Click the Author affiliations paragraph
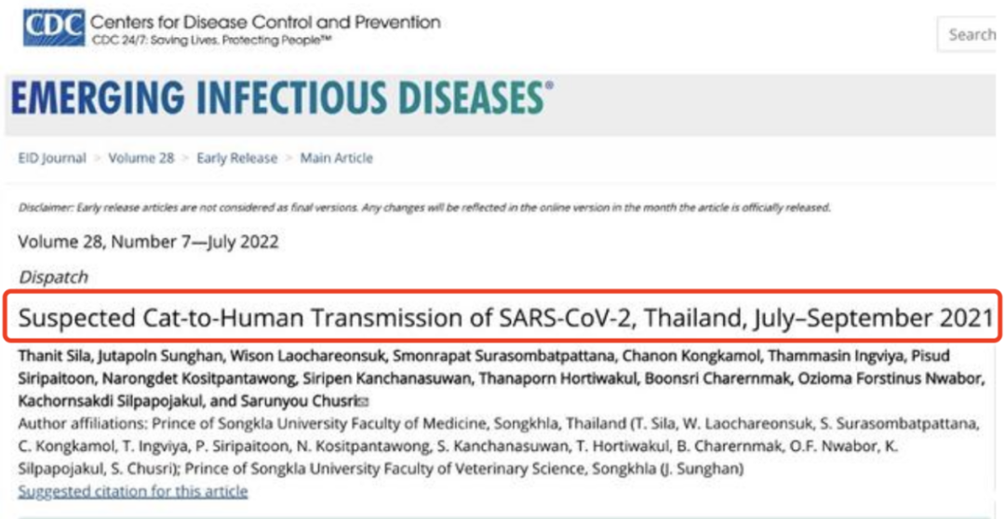Viewport: 1005px width, 519px height. [499, 446]
